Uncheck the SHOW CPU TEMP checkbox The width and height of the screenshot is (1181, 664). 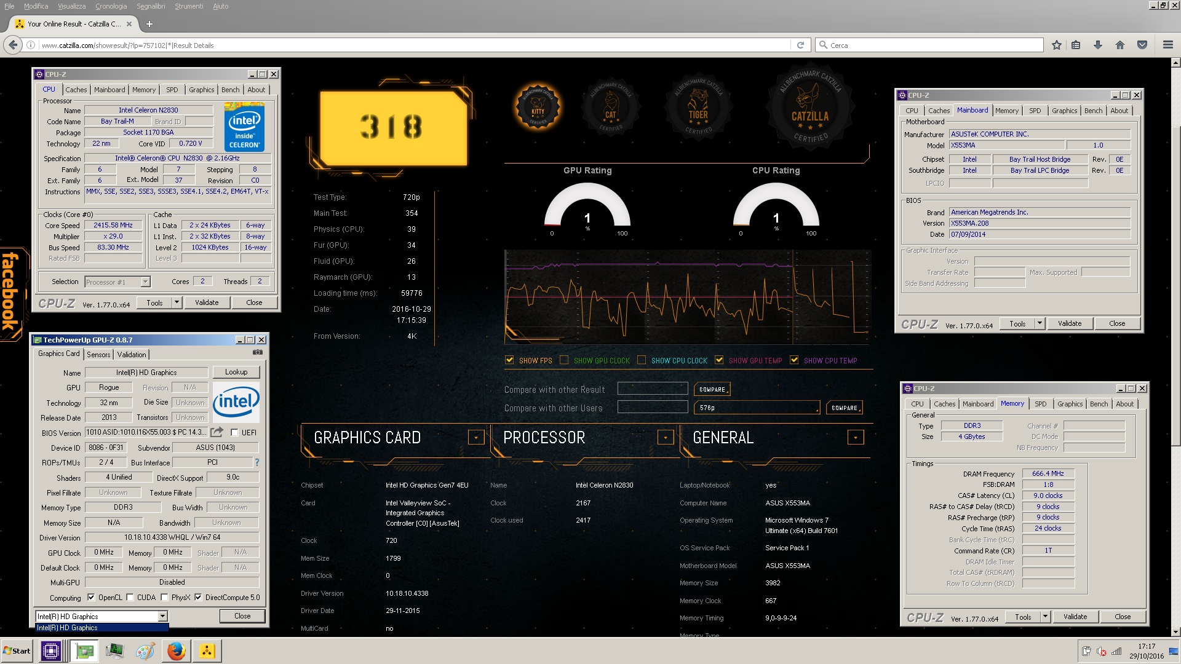pyautogui.click(x=794, y=360)
